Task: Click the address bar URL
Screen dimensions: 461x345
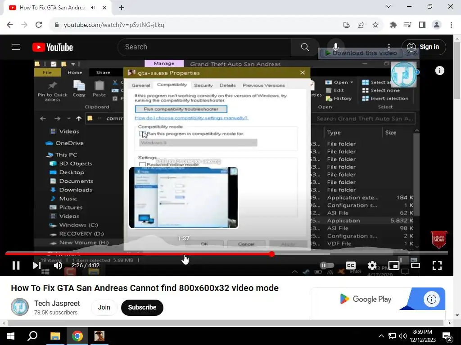Action: tap(114, 25)
